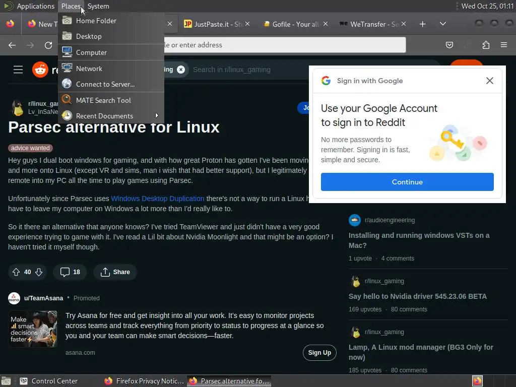Viewport: 516px width, 387px height.
Task: Open Nvidia driver 545.23.06 BETA post
Action: coord(418,296)
